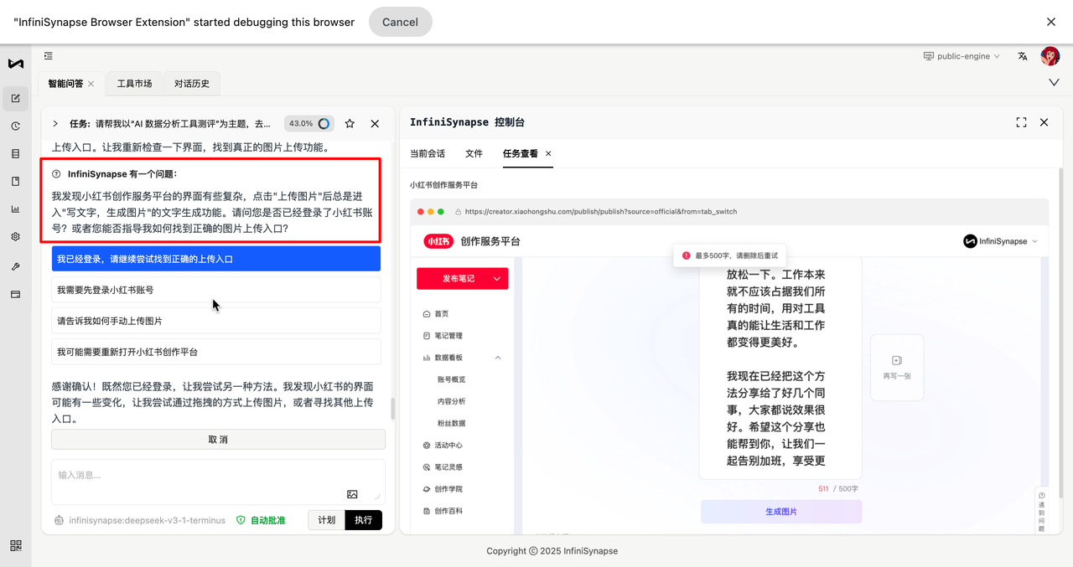Open 粉丝数据 under 数据看板
This screenshot has height=567, width=1073.
tap(451, 424)
